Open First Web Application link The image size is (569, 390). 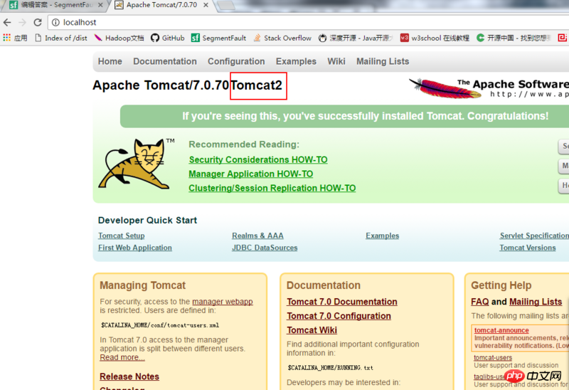(x=135, y=248)
